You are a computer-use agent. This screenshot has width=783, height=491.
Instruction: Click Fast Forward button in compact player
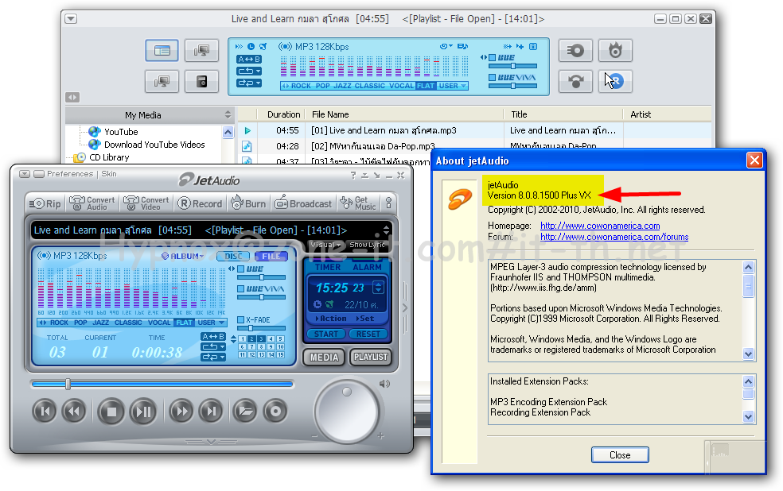(x=181, y=412)
